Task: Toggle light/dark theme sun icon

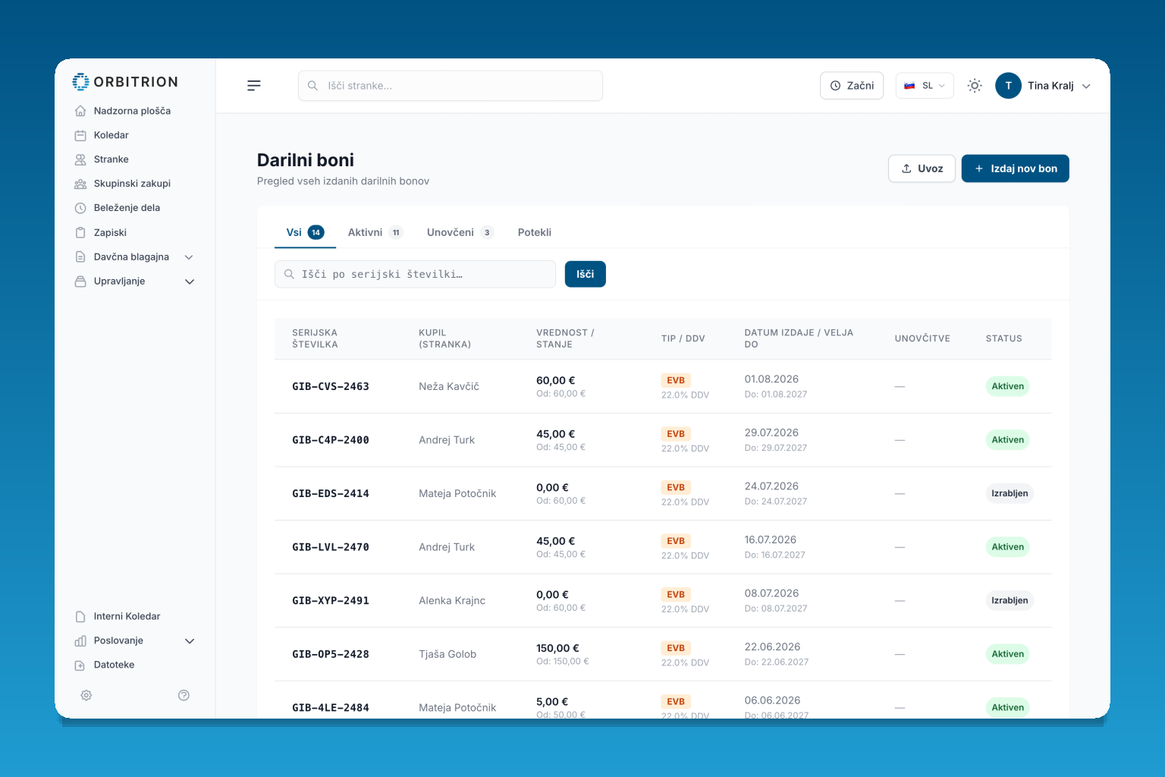Action: tap(975, 86)
